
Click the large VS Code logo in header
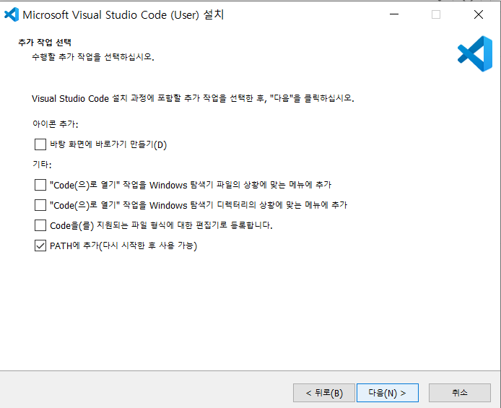pos(475,53)
